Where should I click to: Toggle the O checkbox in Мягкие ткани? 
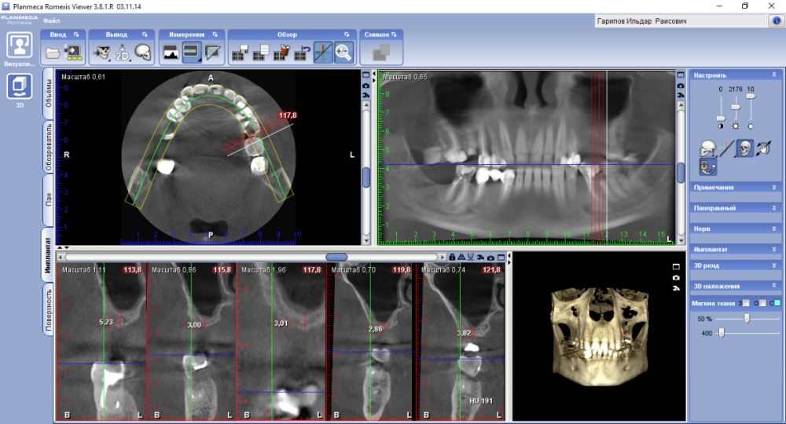(762, 303)
